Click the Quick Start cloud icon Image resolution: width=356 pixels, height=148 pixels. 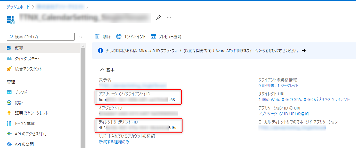click(x=9, y=59)
